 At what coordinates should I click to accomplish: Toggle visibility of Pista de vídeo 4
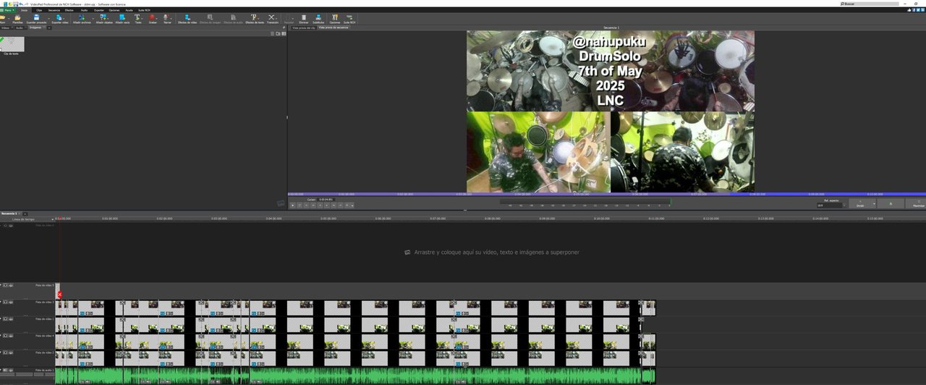pos(5,336)
